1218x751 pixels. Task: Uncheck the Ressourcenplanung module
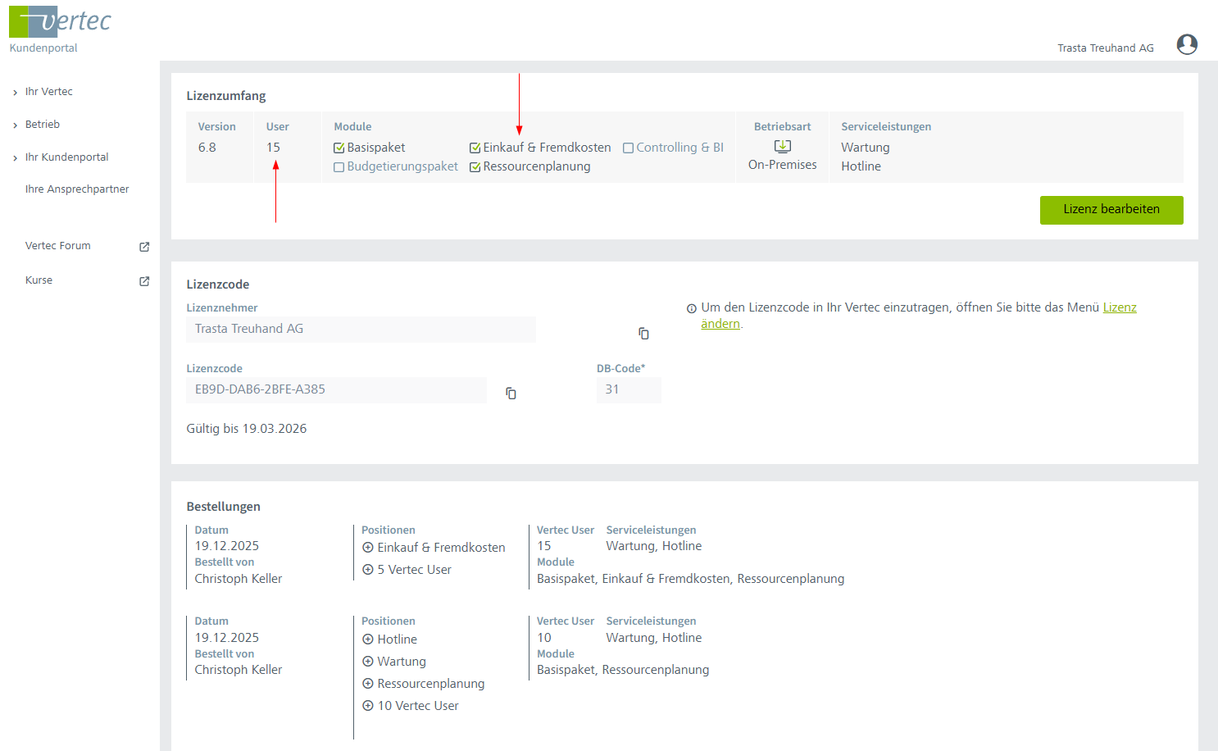pyautogui.click(x=475, y=167)
